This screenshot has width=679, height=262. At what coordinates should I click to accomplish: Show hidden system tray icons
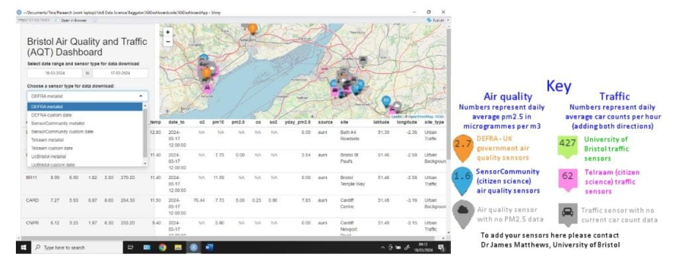coord(383,247)
